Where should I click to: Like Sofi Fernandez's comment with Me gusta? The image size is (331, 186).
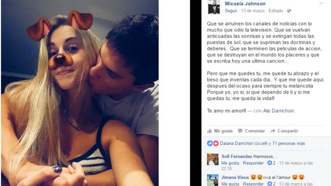coord(230,163)
